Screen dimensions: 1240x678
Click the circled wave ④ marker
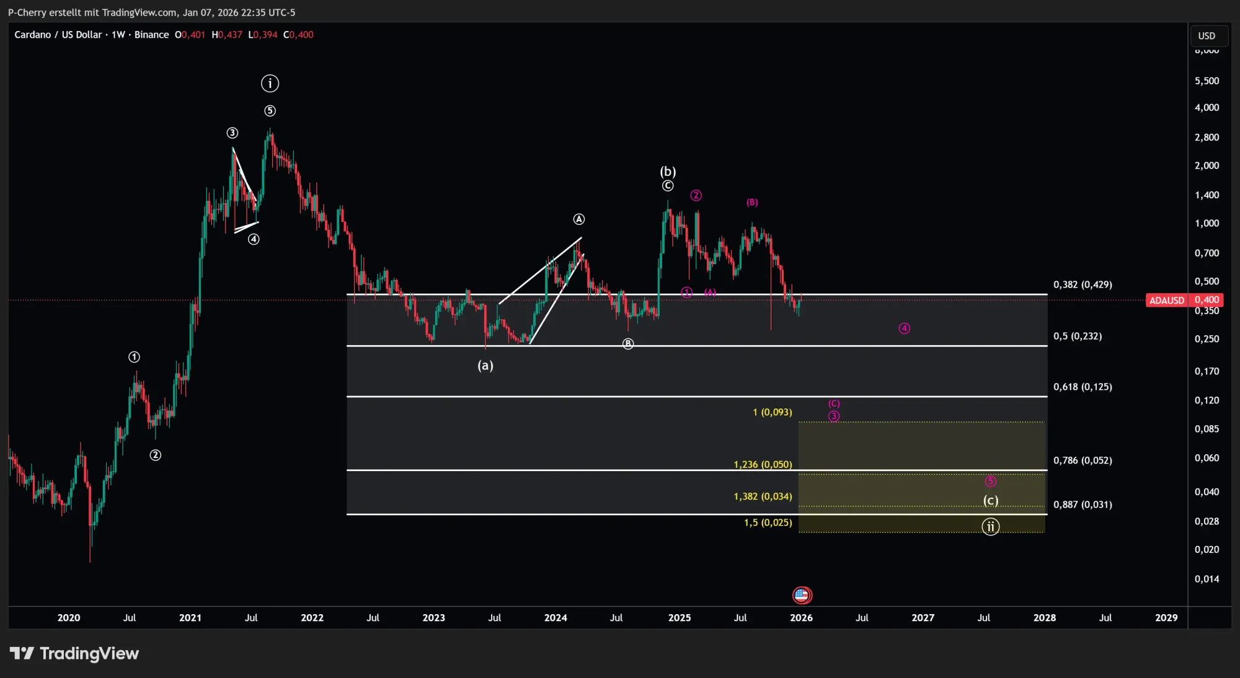click(x=253, y=239)
